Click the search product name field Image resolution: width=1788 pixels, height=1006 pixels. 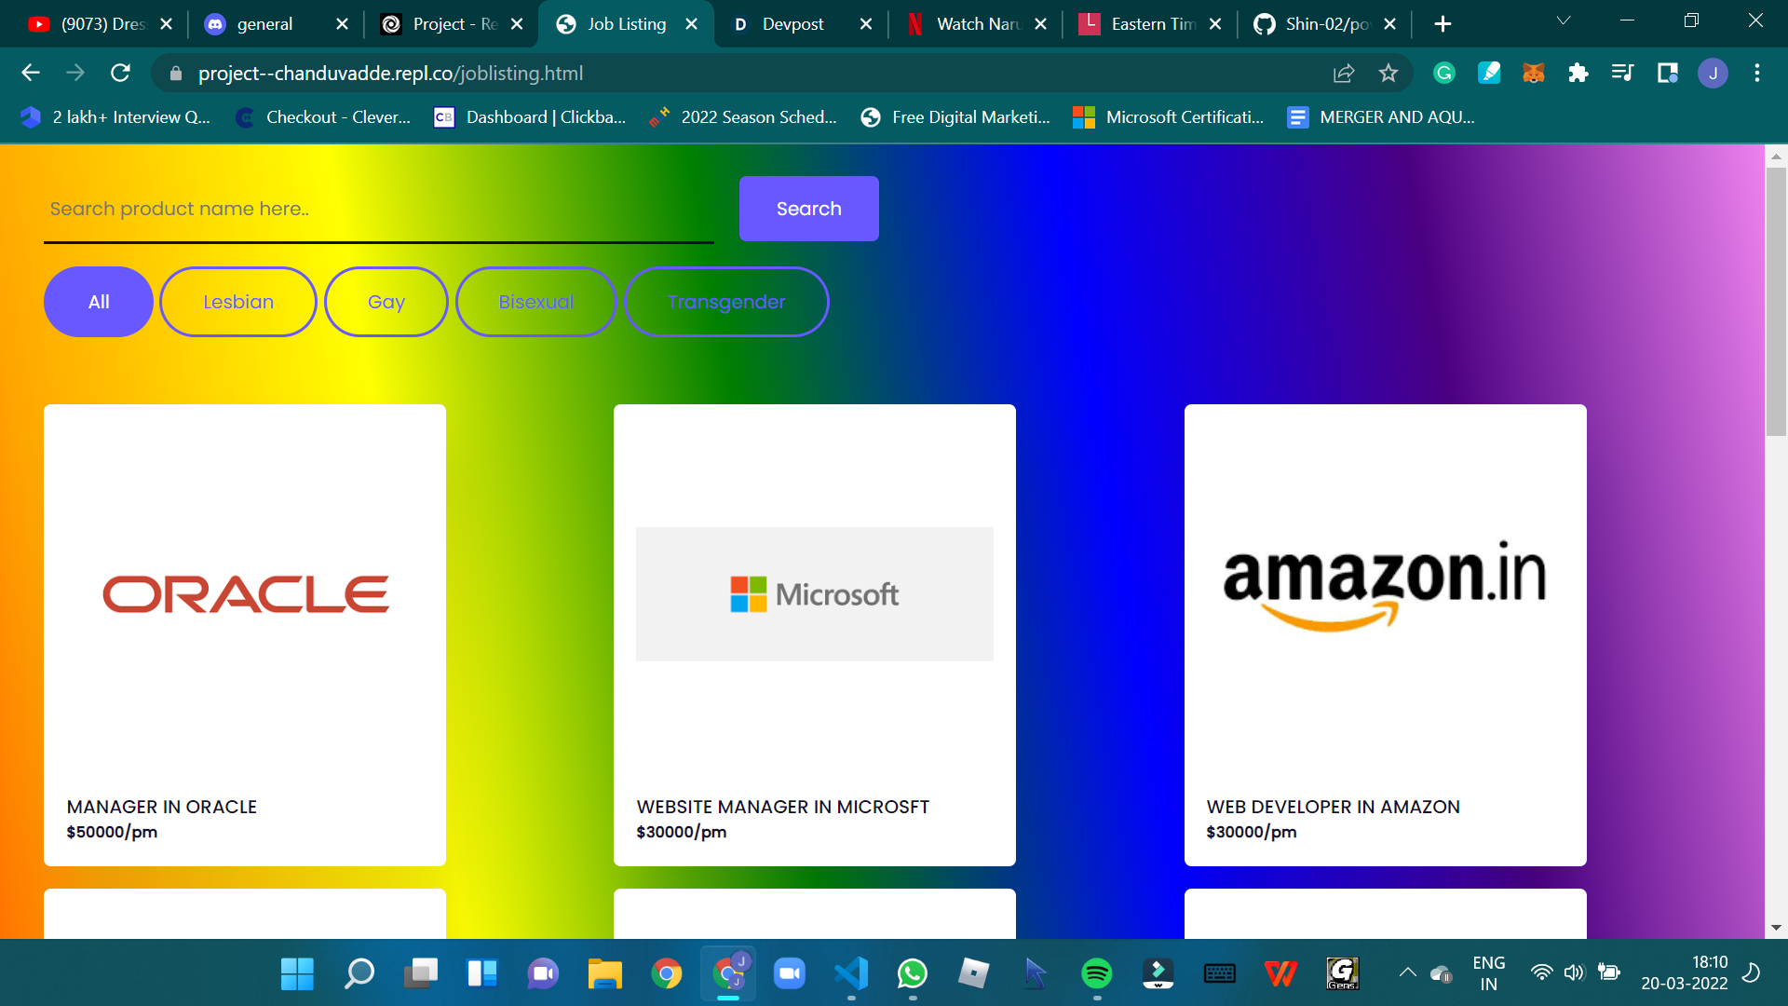pos(378,209)
